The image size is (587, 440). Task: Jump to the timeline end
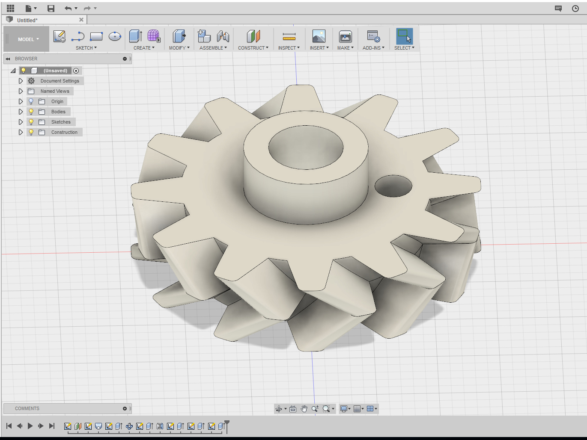[52, 426]
